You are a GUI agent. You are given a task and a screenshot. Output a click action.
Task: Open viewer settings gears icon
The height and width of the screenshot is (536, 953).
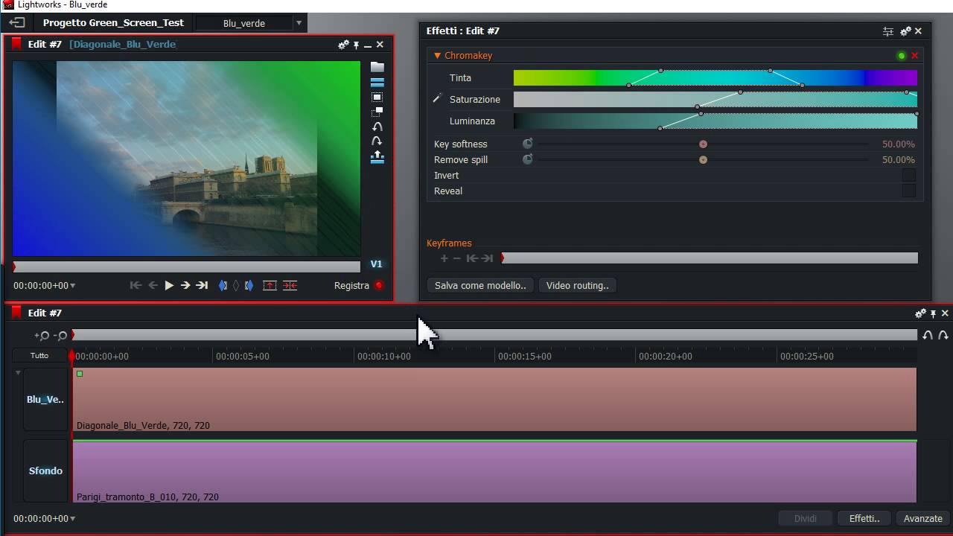tap(343, 45)
